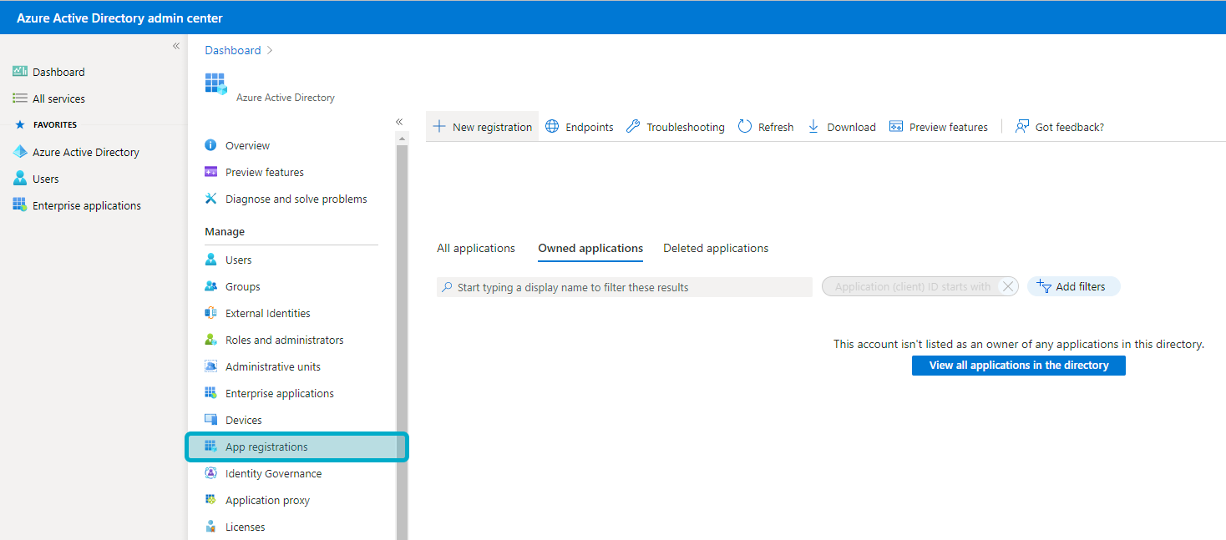Click the Licenses icon

coord(210,527)
